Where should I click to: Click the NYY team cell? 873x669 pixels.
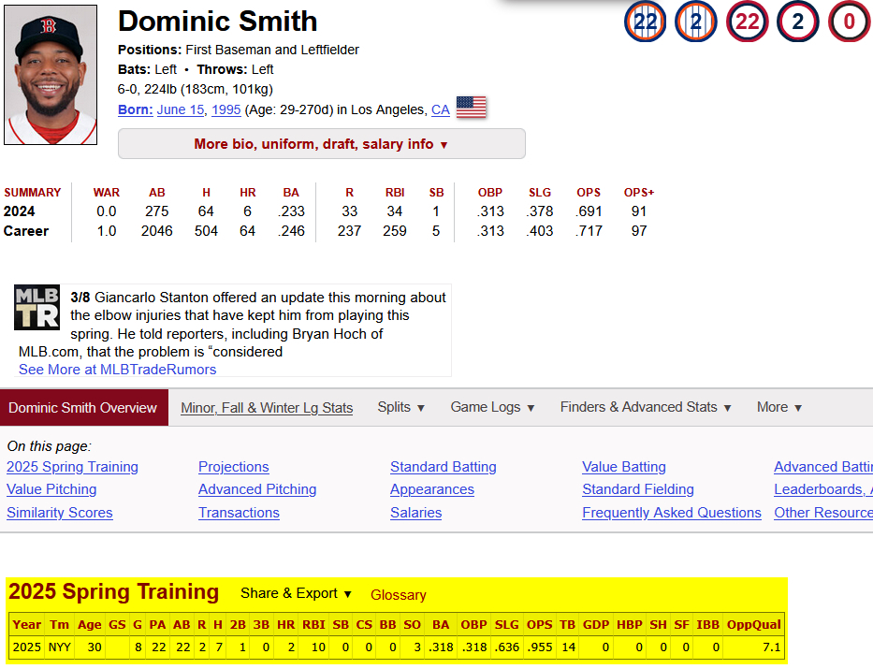[59, 647]
